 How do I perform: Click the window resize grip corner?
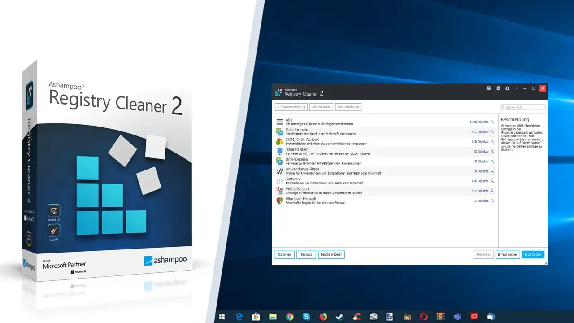point(546,263)
